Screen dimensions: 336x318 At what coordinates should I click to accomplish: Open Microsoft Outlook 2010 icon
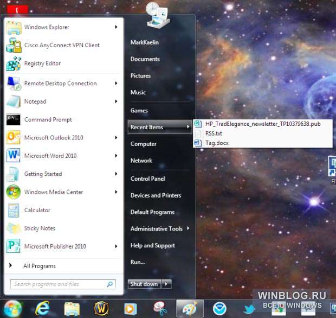(14, 137)
